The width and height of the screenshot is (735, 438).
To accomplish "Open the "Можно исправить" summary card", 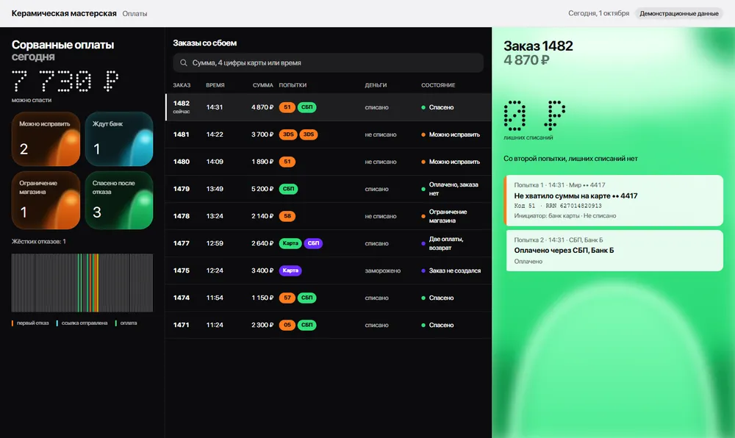I will [x=46, y=139].
